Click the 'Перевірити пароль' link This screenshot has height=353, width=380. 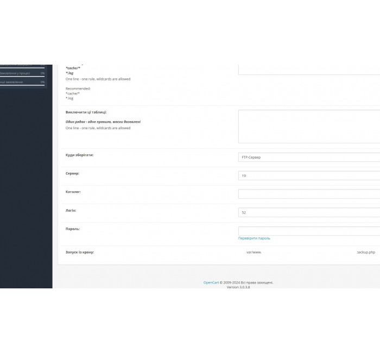pos(254,238)
